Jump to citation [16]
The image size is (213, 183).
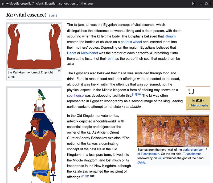click(139, 95)
